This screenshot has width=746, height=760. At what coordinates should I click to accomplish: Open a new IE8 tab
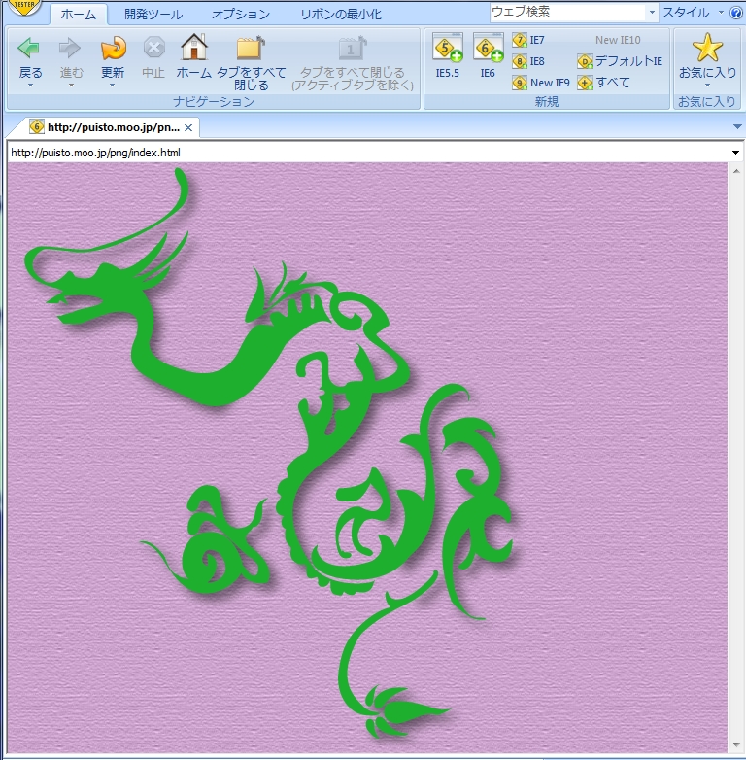pos(528,61)
